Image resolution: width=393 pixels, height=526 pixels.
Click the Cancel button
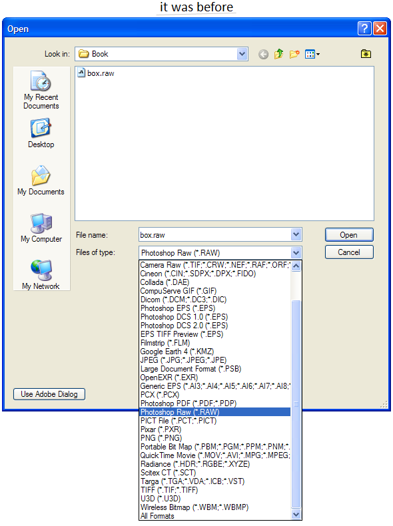tap(348, 252)
